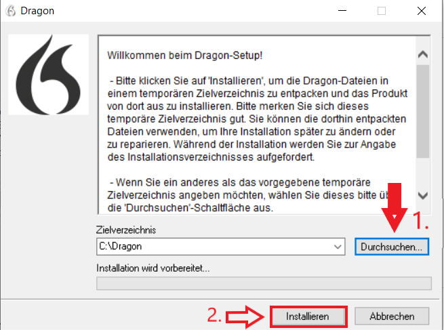Click the Abbrechen button

pos(392,316)
